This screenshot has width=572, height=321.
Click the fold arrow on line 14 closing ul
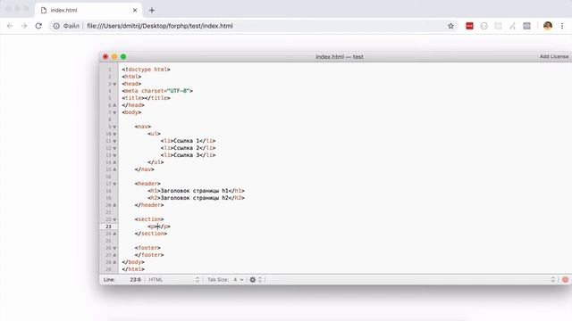114,162
